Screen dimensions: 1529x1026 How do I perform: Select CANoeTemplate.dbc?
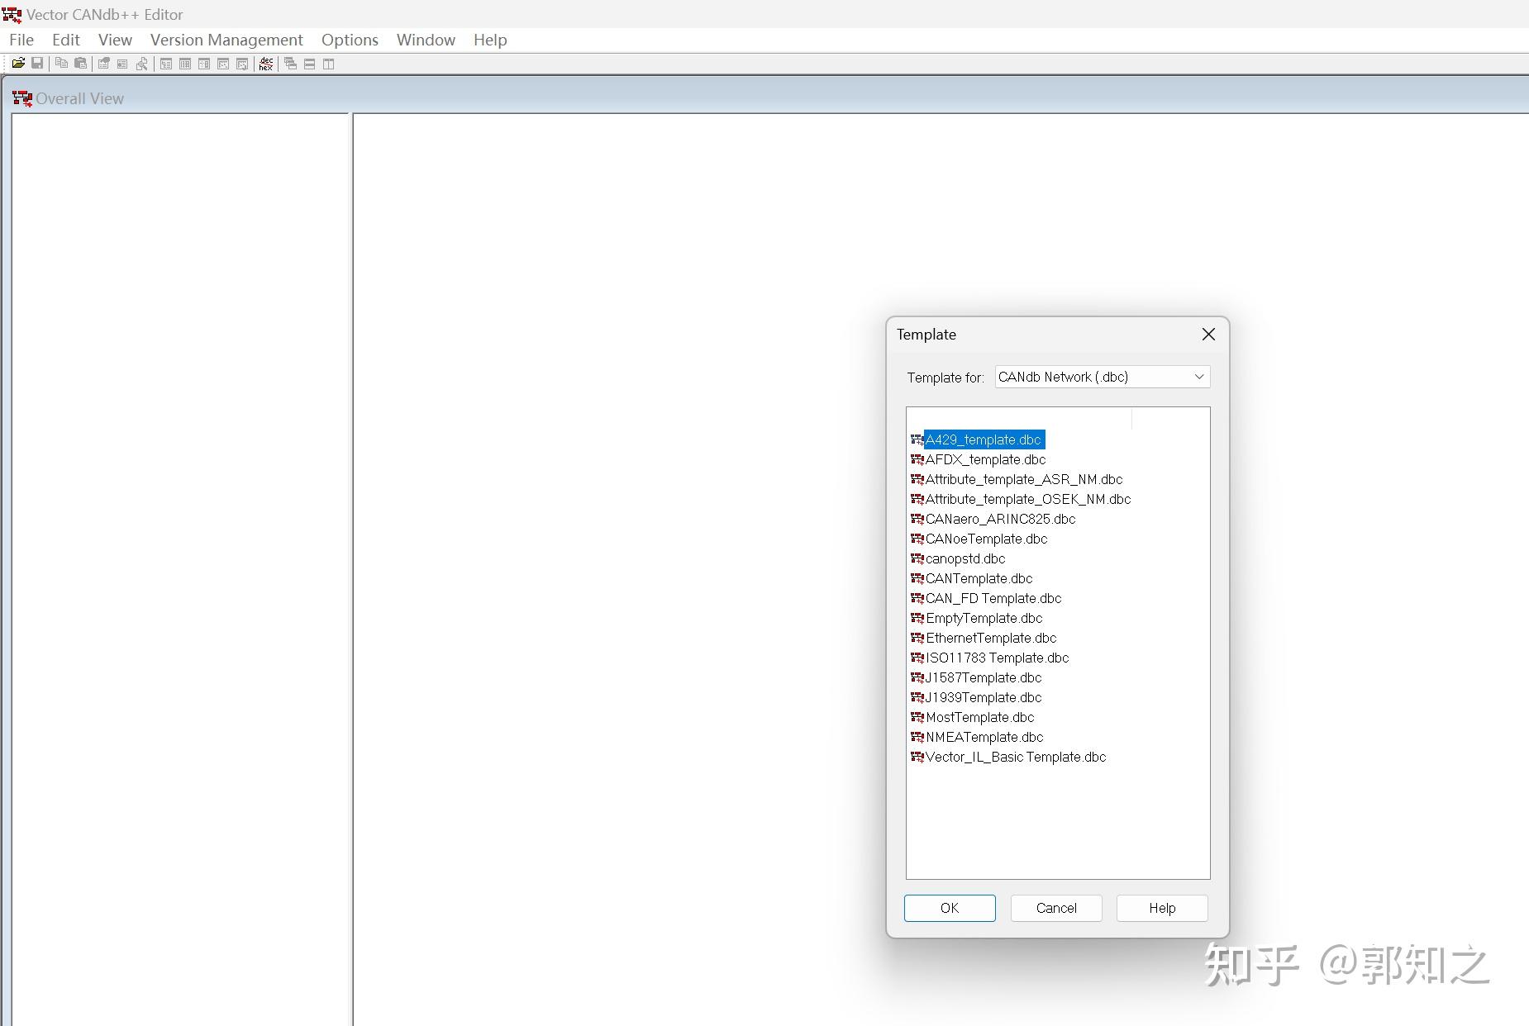986,539
